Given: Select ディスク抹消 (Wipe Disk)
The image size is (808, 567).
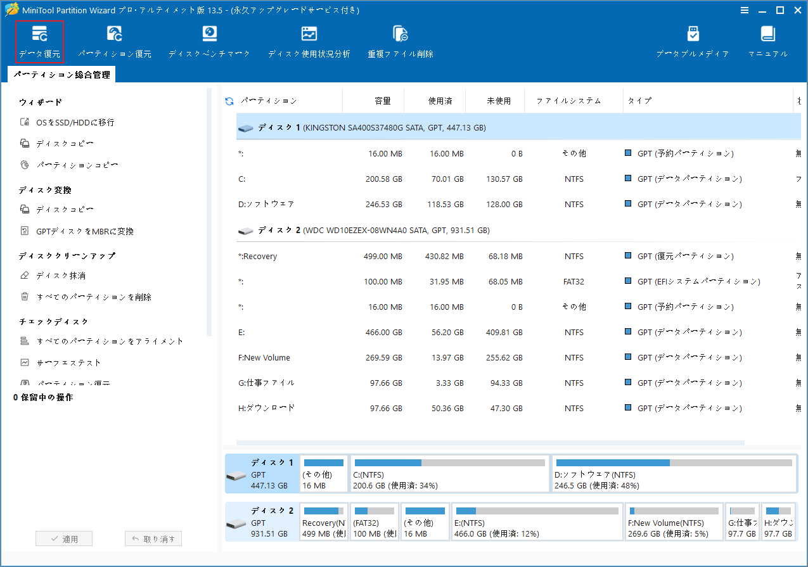Looking at the screenshot, I should point(63,274).
